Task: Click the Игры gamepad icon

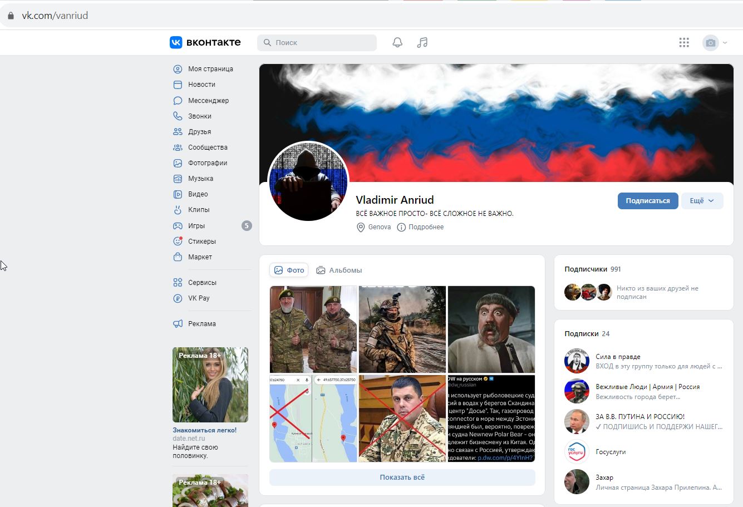Action: (178, 226)
